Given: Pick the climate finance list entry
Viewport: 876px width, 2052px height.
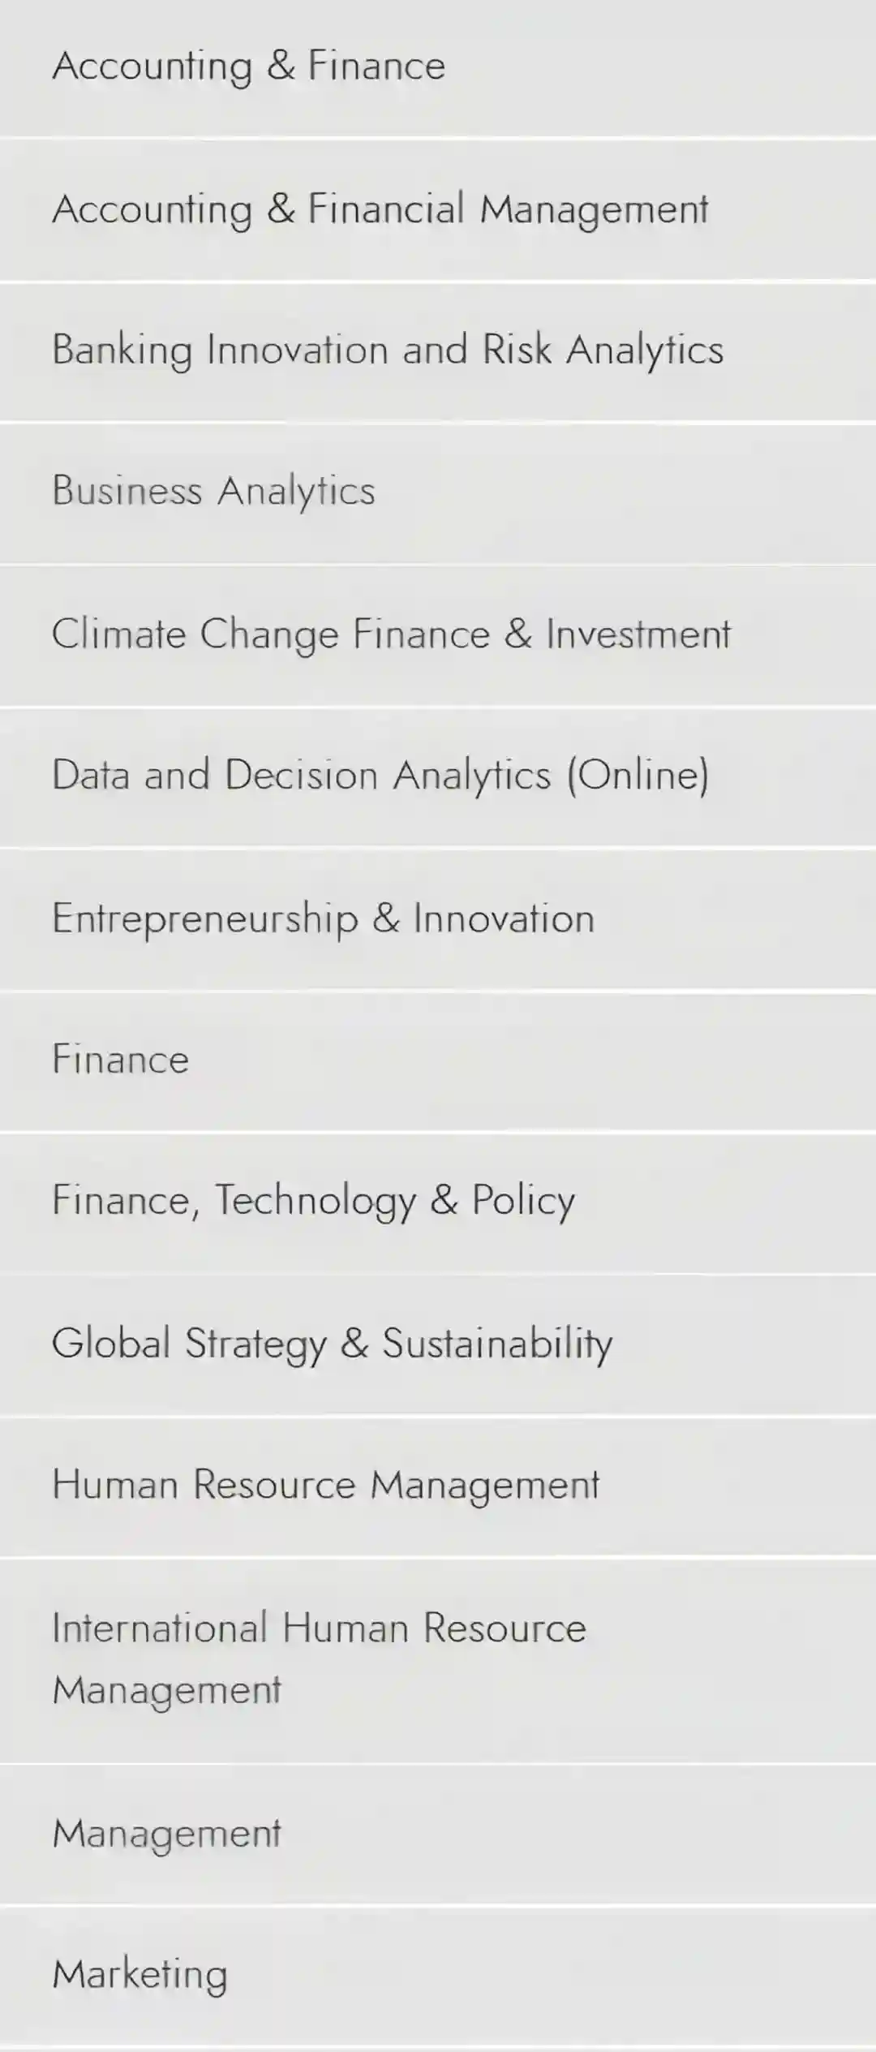Looking at the screenshot, I should pos(391,634).
